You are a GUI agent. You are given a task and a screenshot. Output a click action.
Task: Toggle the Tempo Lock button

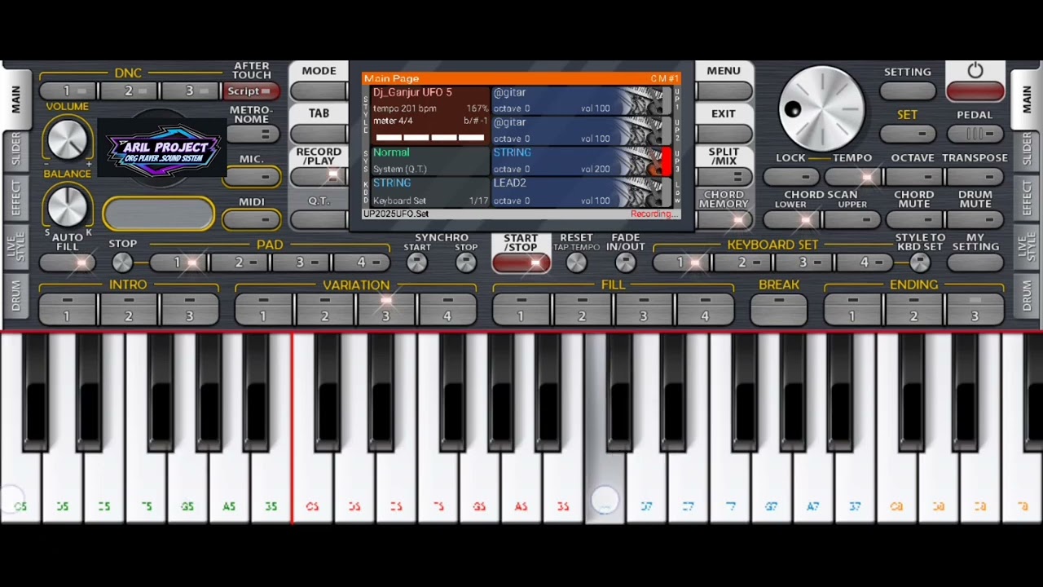pos(790,176)
